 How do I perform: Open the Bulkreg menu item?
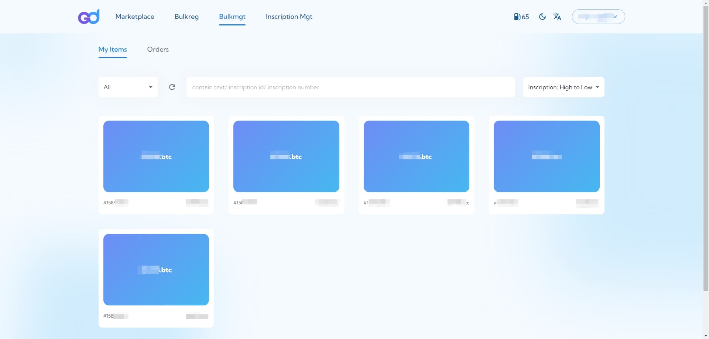point(186,17)
